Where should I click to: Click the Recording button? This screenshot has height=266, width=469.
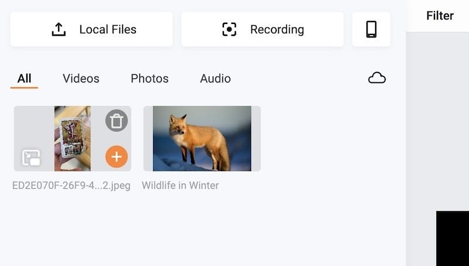coord(262,29)
